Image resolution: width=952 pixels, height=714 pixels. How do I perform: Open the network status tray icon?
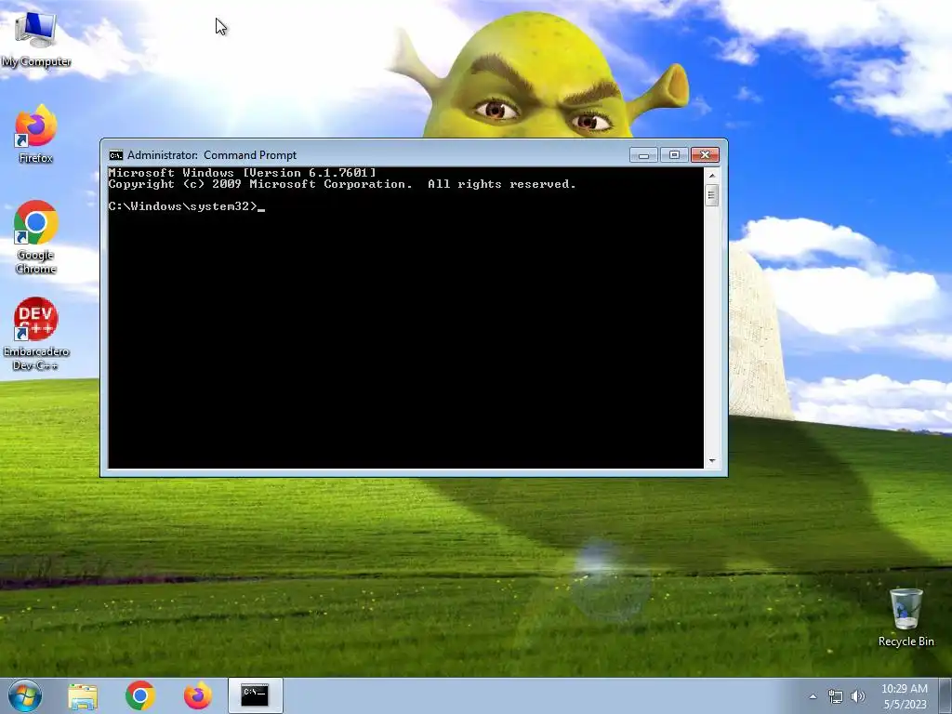(x=836, y=696)
